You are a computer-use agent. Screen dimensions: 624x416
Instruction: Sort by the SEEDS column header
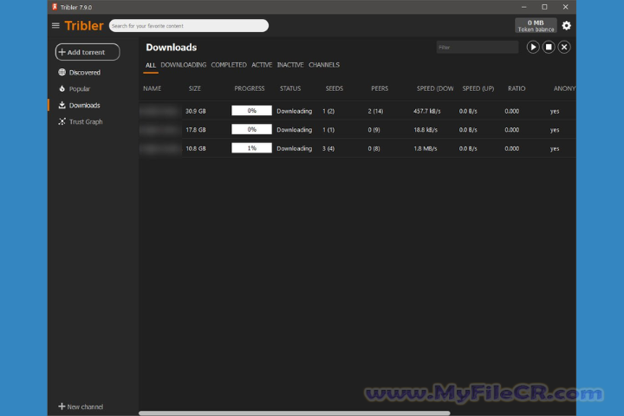tap(335, 88)
